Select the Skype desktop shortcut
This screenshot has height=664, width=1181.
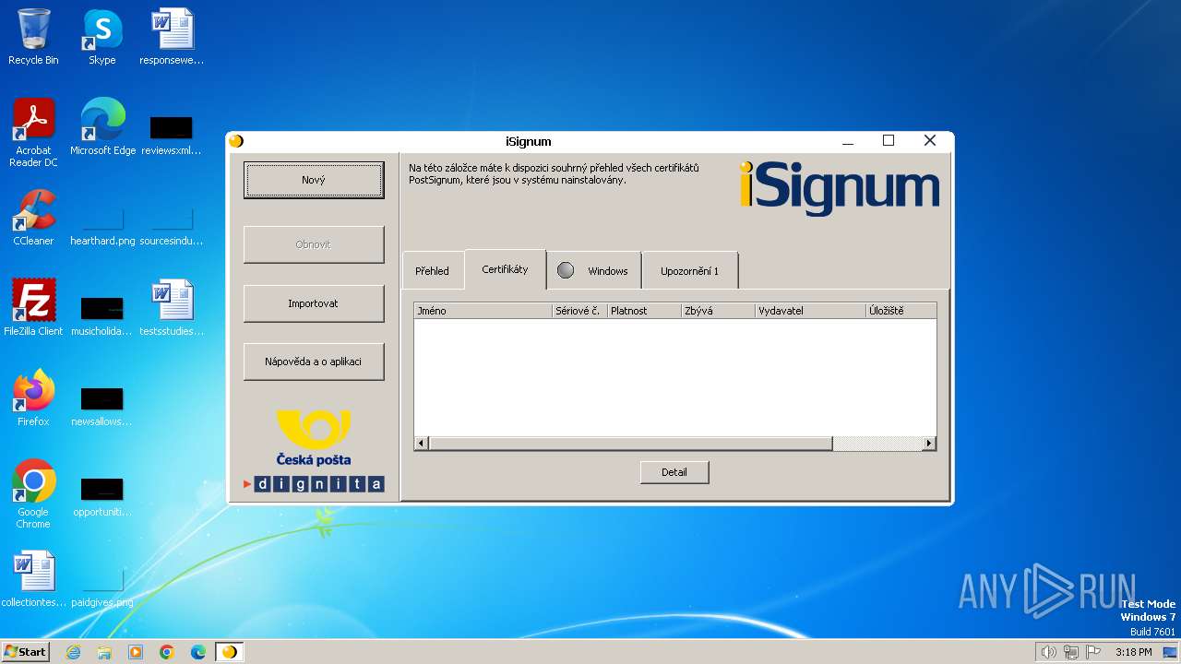coord(101,37)
